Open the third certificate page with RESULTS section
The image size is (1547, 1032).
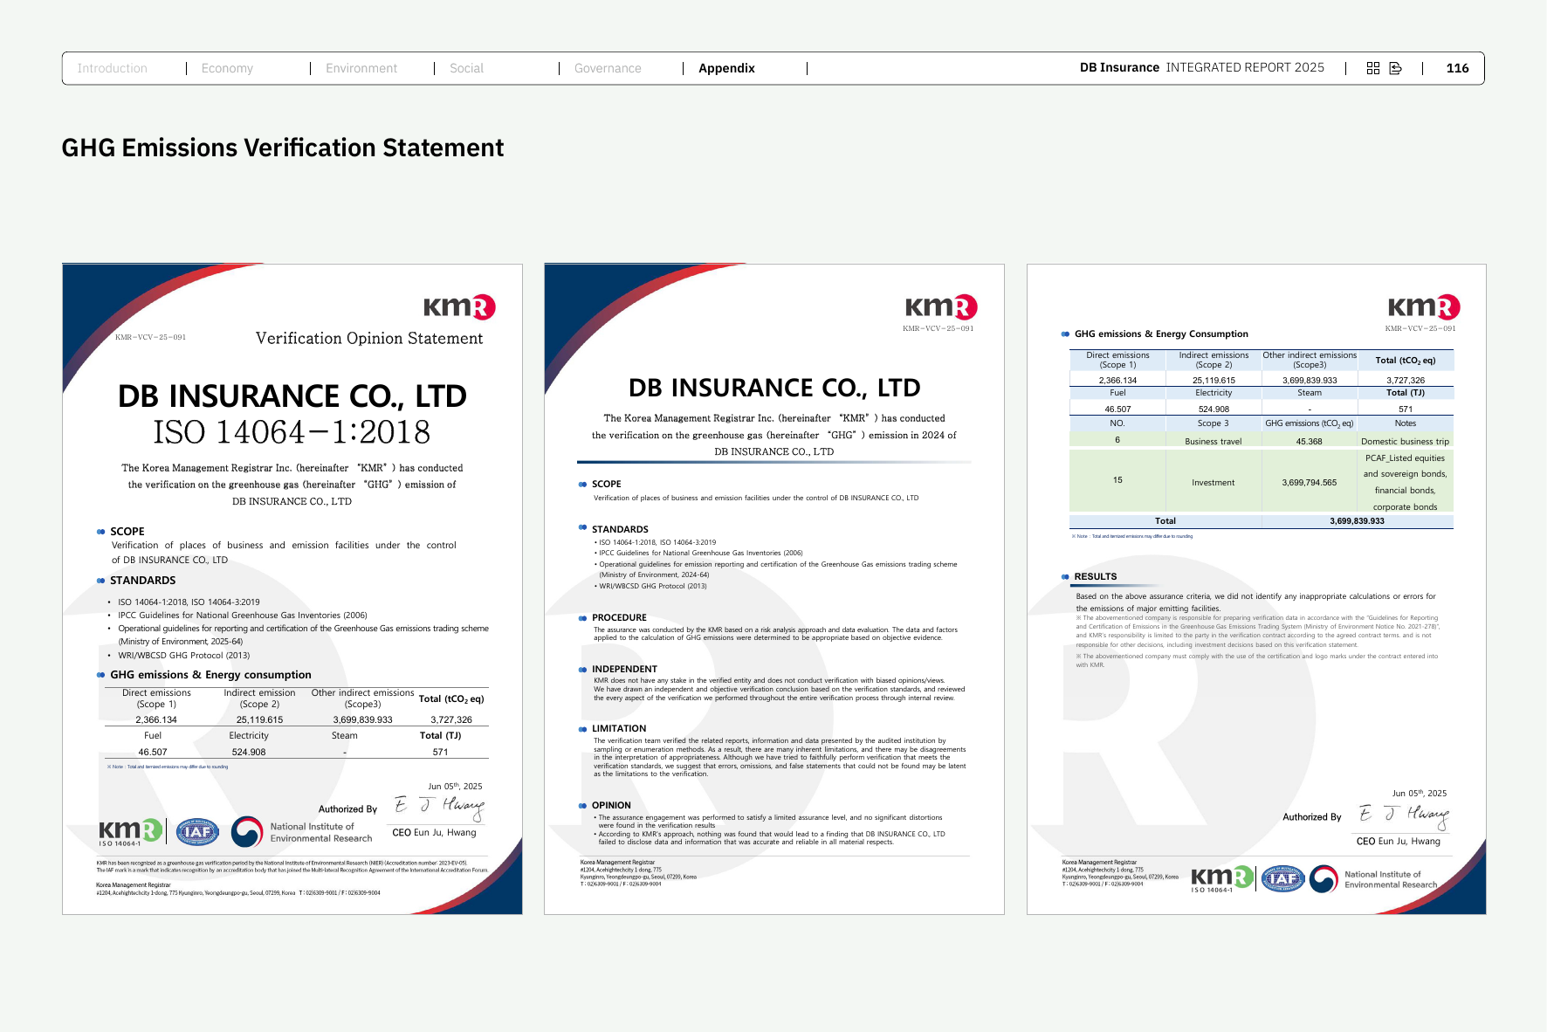click(x=1256, y=589)
